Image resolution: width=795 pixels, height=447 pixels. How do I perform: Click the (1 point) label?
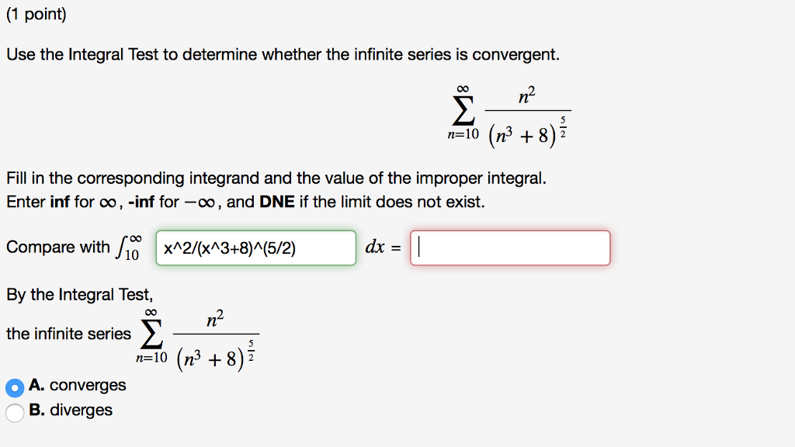36,13
